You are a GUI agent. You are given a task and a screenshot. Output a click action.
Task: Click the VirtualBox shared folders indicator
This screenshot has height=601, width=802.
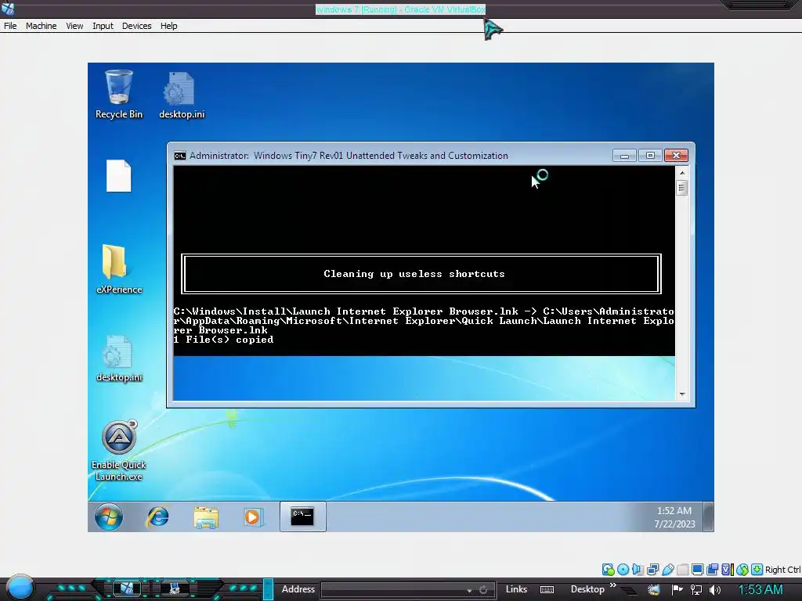682,570
